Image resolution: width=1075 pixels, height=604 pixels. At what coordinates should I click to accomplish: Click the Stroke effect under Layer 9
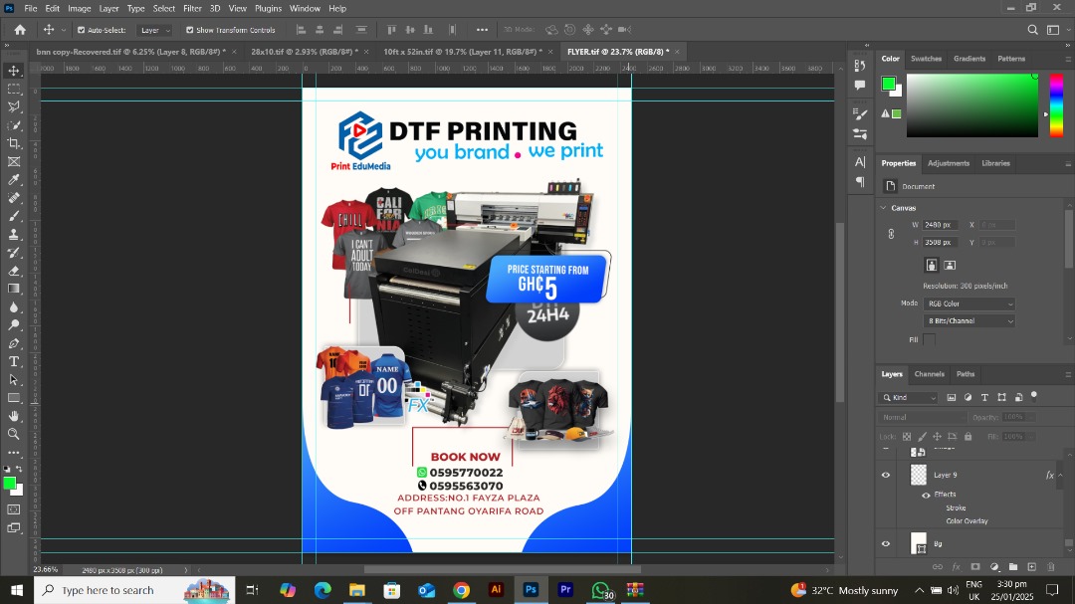point(956,508)
